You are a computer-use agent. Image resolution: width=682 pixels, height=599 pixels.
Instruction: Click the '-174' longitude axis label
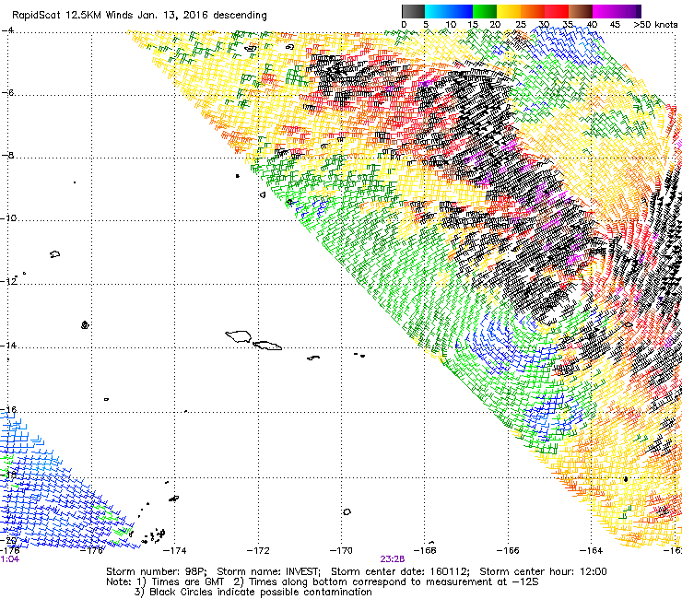coord(174,551)
